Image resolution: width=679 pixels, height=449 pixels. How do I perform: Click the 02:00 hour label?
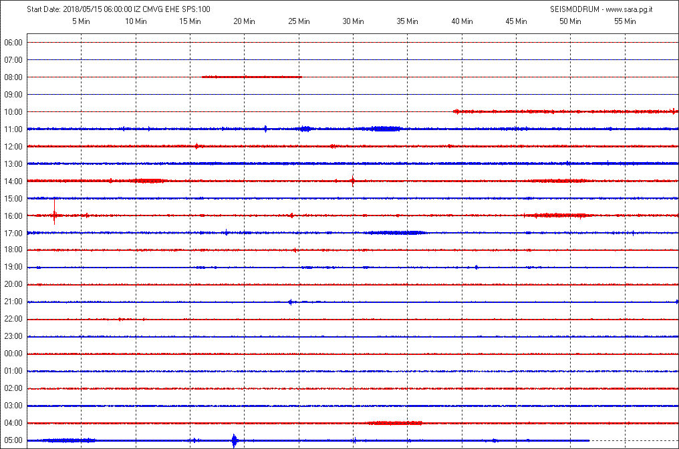point(13,388)
